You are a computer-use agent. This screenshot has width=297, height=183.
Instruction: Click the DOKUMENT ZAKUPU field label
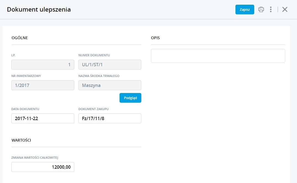tap(94, 109)
